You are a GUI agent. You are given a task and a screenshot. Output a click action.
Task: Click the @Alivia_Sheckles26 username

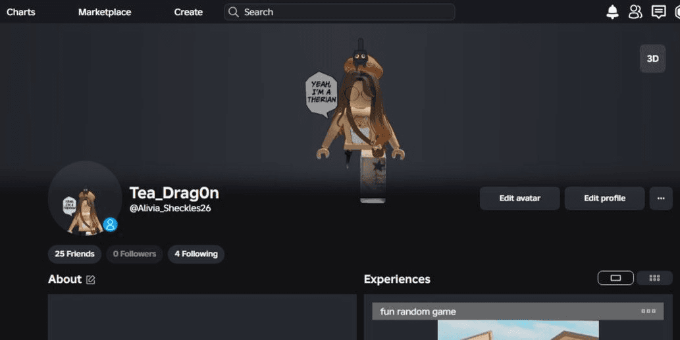tap(170, 208)
